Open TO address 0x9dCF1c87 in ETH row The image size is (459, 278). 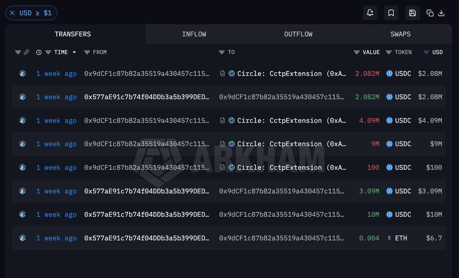coord(282,238)
